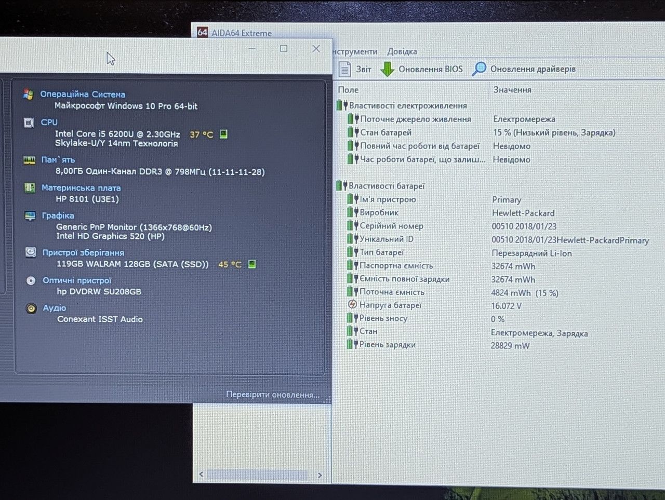Click the value Hewlett-Packard

523,213
